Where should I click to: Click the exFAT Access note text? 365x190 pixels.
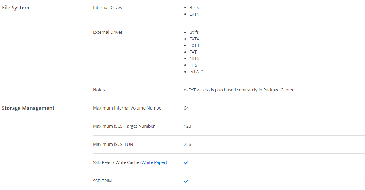point(239,90)
